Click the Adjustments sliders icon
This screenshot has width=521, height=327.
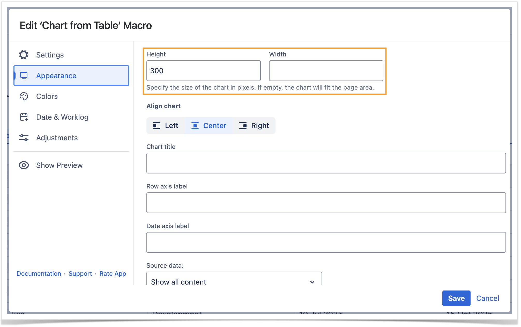[24, 138]
